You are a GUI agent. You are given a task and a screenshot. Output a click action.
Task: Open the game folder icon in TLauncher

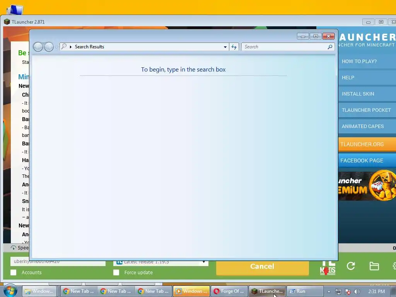[x=374, y=266]
